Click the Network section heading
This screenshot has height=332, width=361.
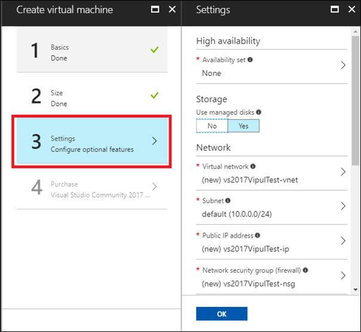click(213, 148)
